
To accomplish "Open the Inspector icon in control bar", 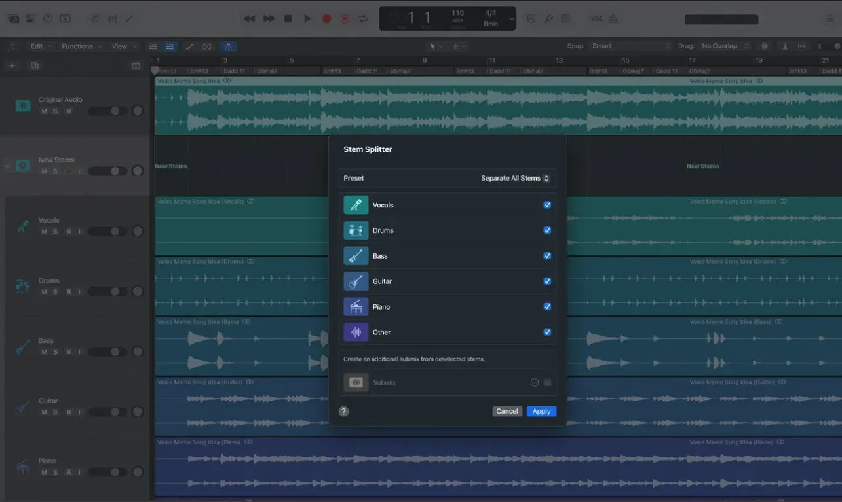I will (x=31, y=18).
